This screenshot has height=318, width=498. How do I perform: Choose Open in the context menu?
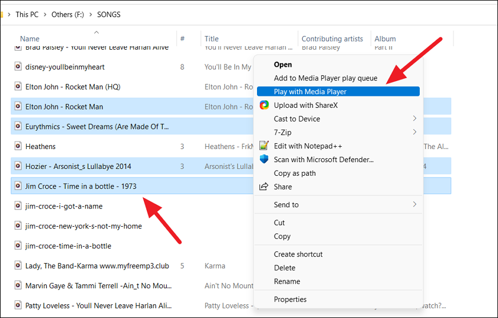[283, 65]
